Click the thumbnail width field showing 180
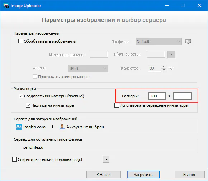This screenshot has height=181, width=208. [157, 96]
